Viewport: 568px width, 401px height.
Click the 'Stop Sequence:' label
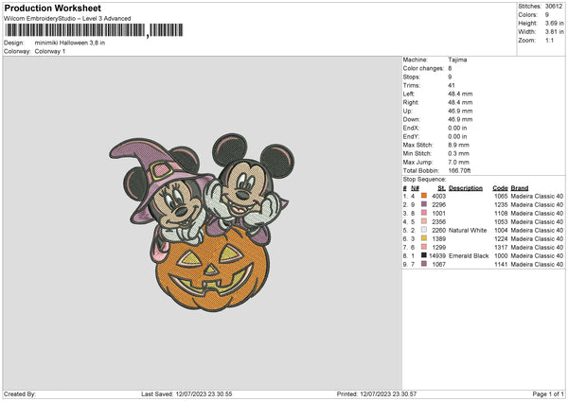424,180
